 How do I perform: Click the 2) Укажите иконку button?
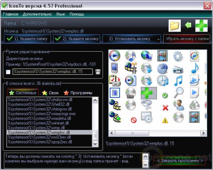[77, 39]
